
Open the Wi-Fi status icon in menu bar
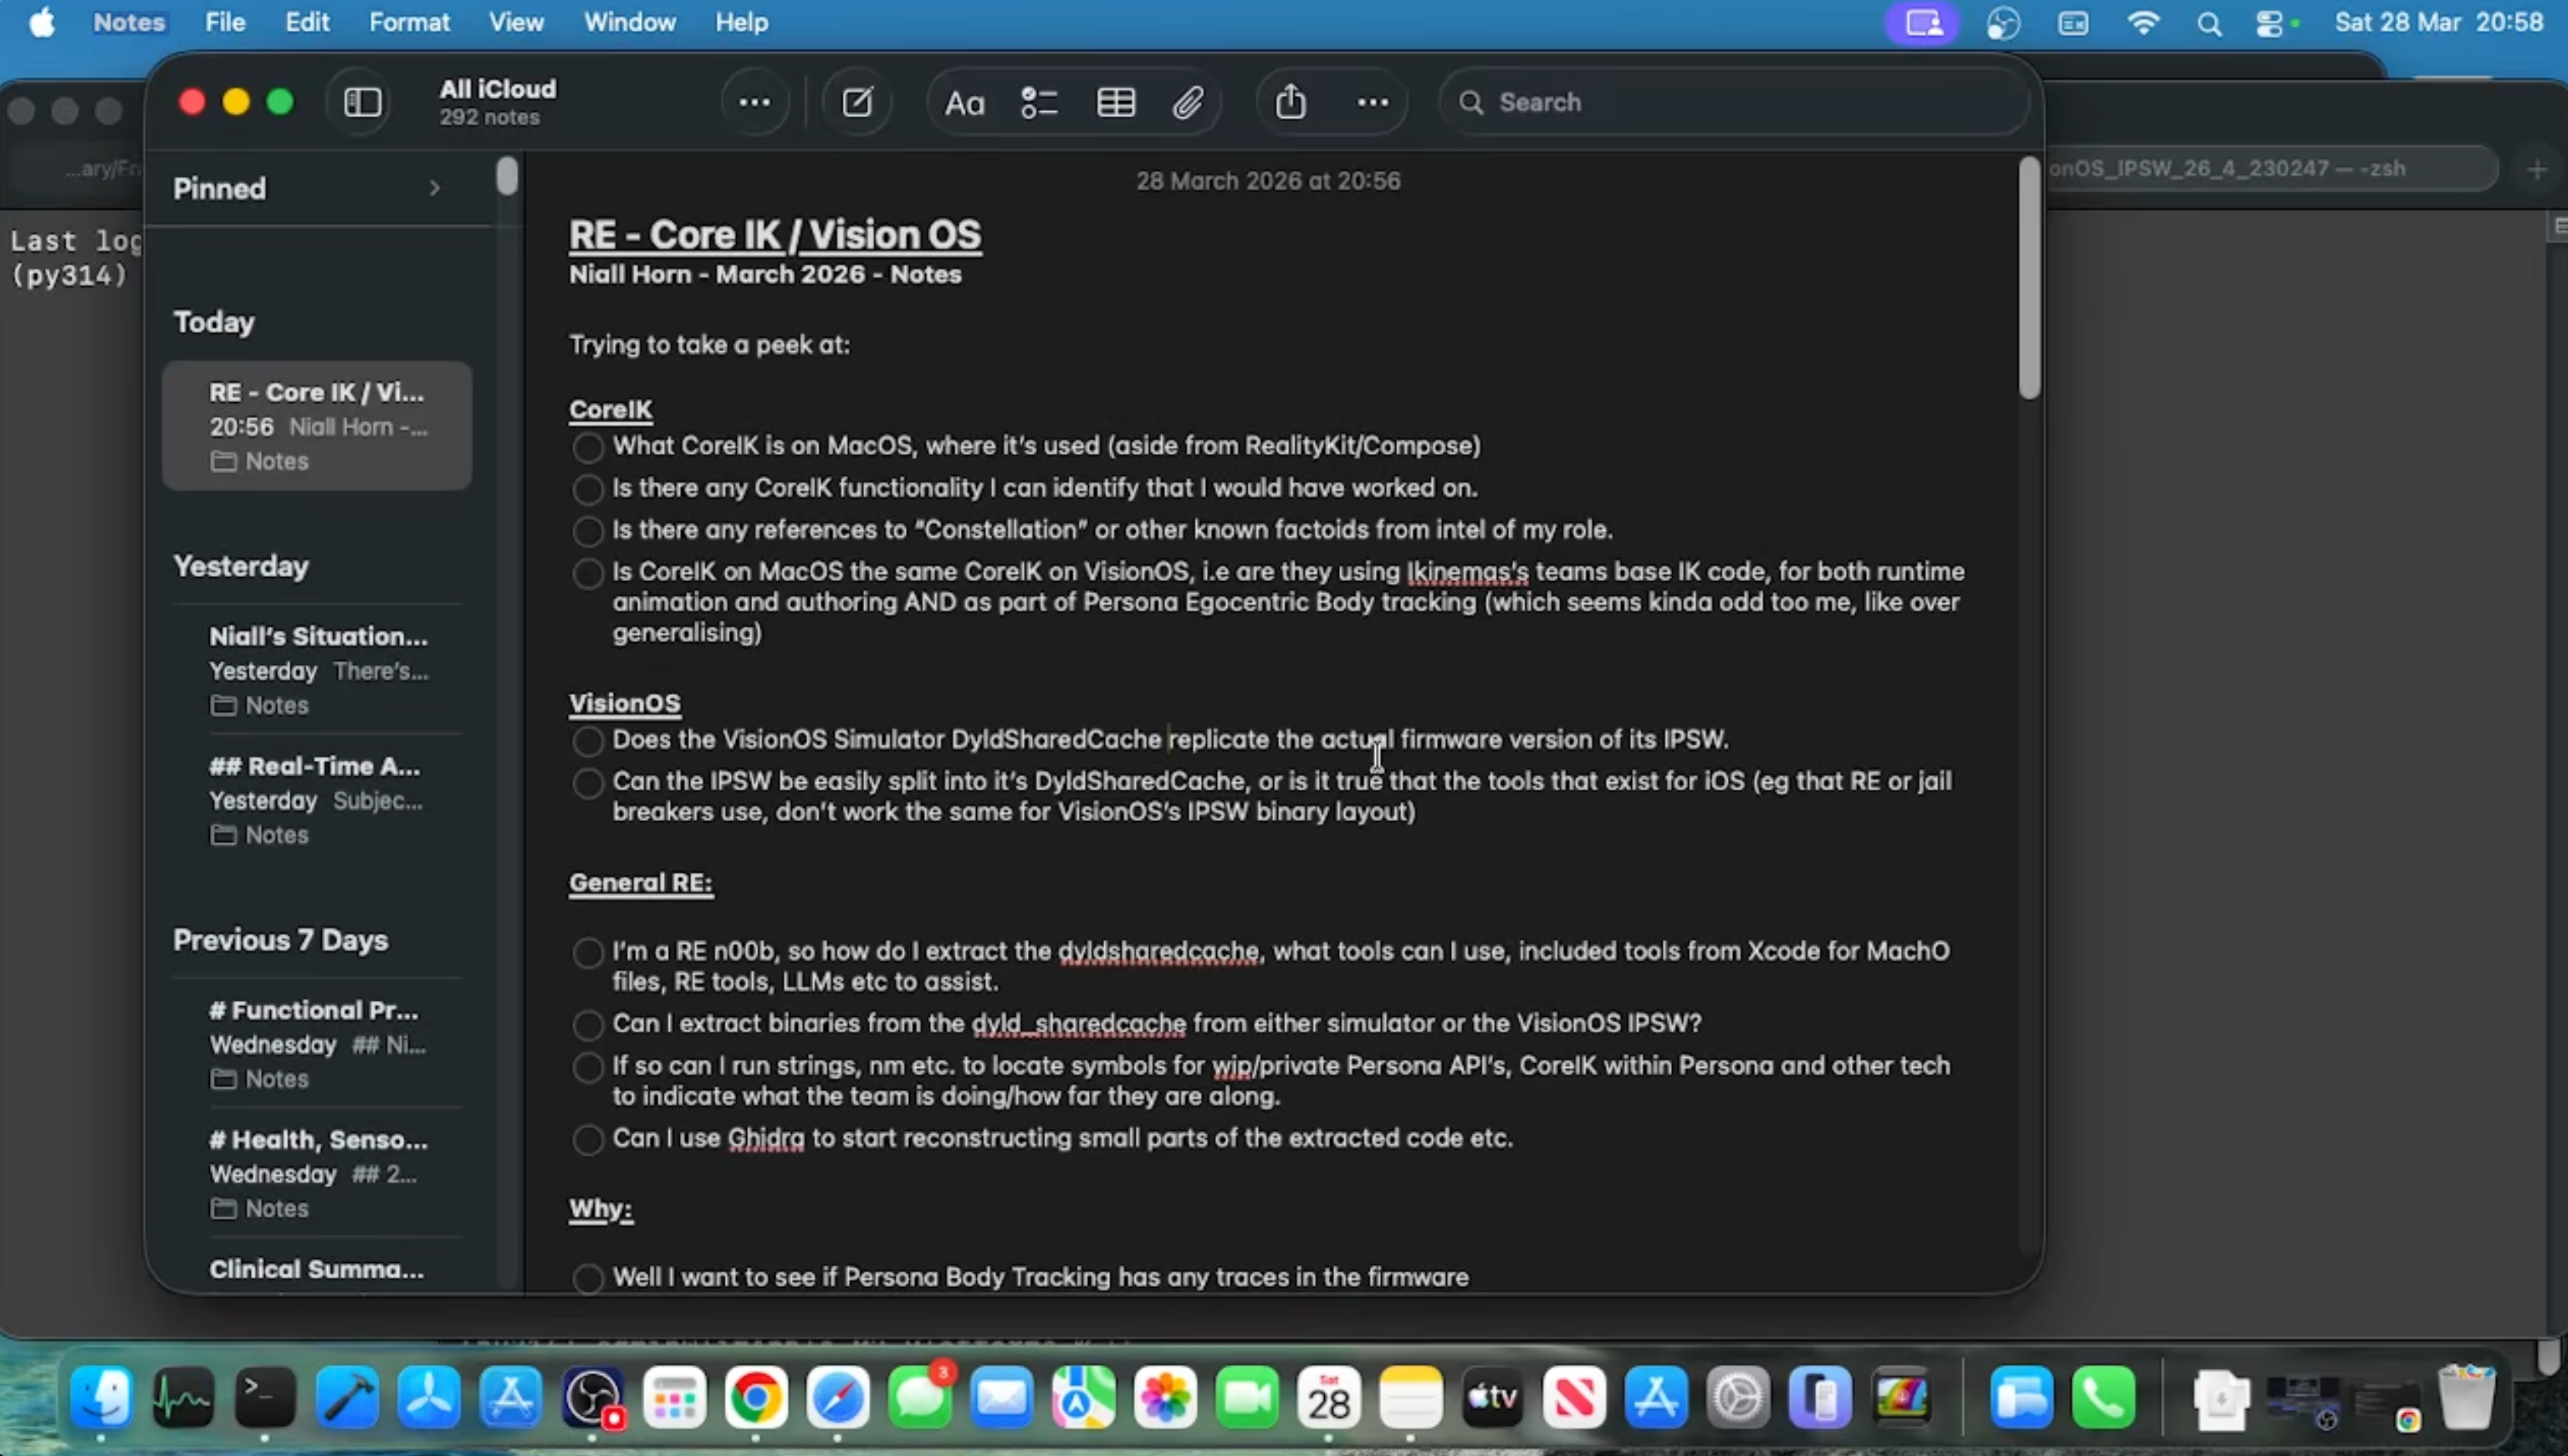coord(2143,22)
